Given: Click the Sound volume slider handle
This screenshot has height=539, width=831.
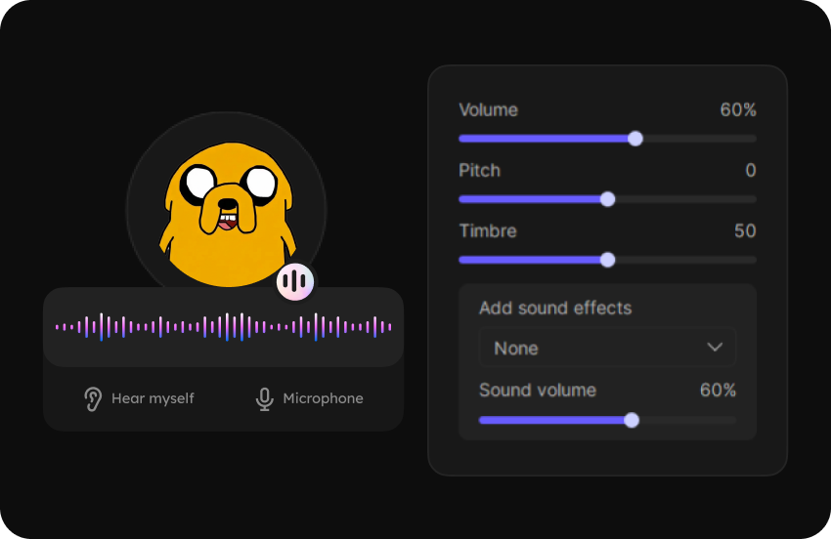Looking at the screenshot, I should tap(632, 421).
